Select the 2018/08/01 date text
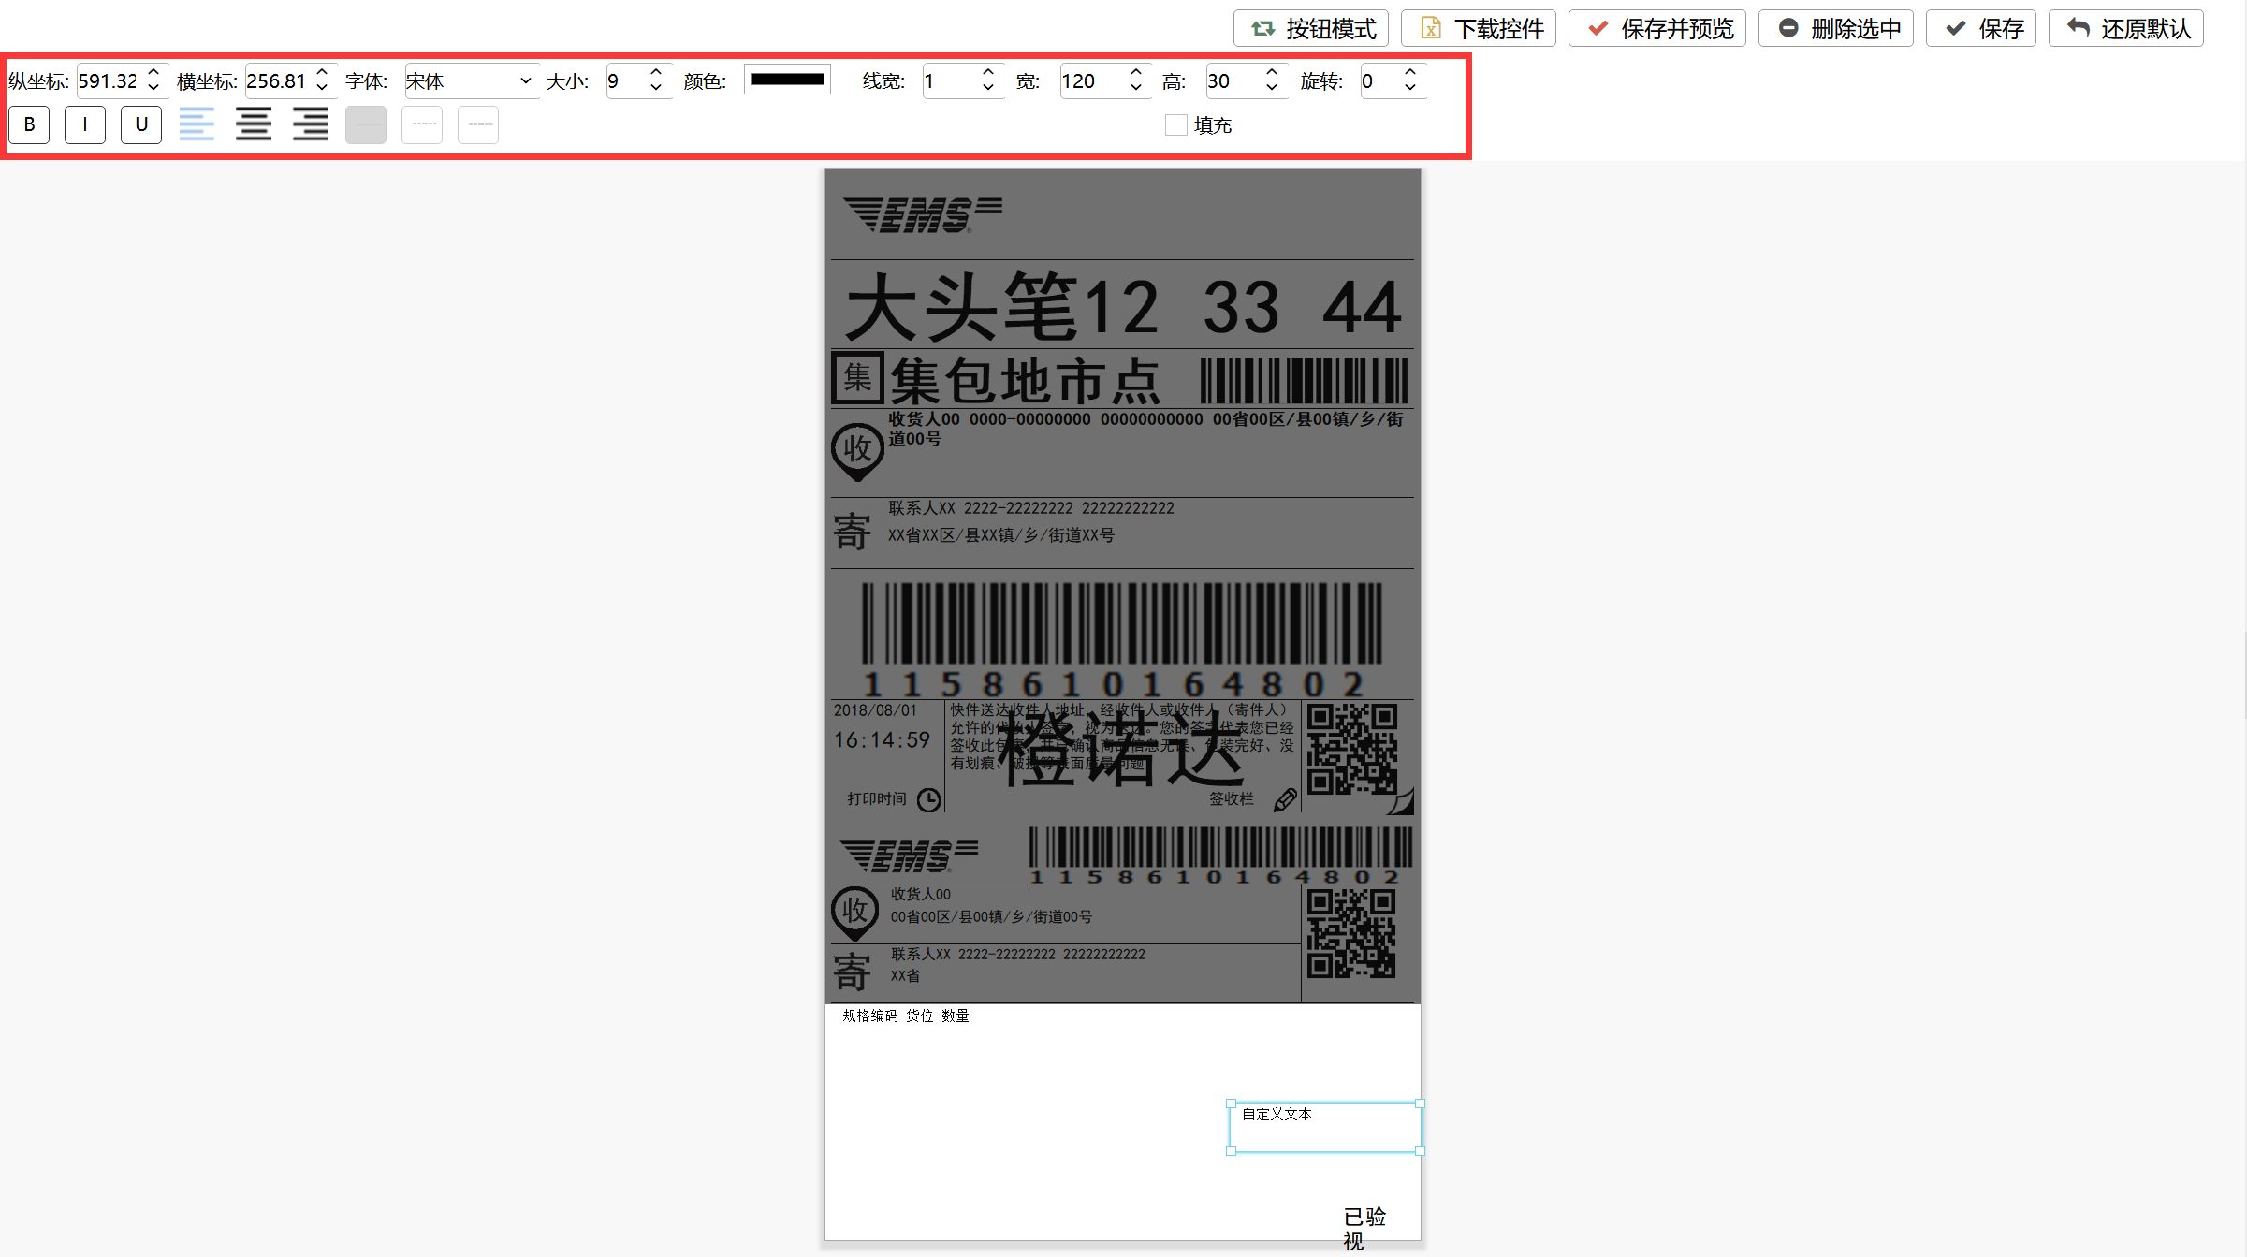 [x=875, y=710]
